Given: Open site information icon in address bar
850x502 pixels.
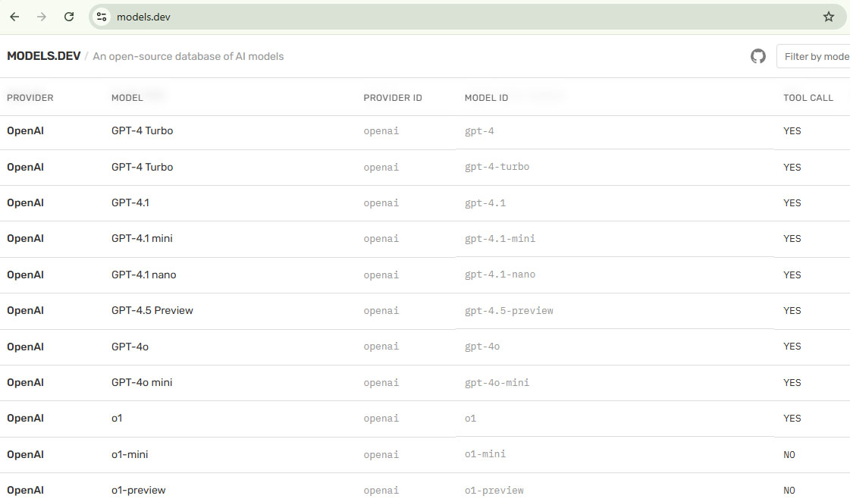Looking at the screenshot, I should click(x=102, y=17).
